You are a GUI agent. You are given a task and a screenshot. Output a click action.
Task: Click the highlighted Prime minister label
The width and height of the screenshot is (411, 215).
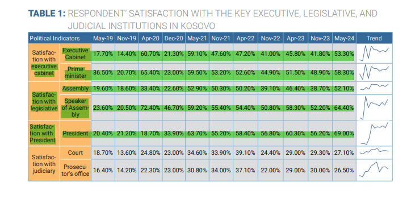click(76, 72)
